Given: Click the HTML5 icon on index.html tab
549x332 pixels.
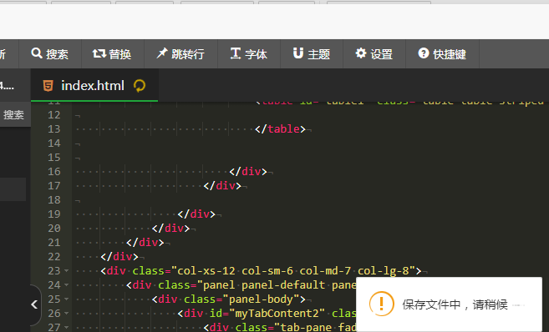Looking at the screenshot, I should click(x=48, y=86).
